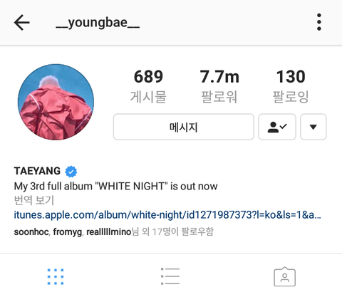Viewport: 342px width, 297px height.
Task: Toggle following status with person-check button
Action: (277, 127)
